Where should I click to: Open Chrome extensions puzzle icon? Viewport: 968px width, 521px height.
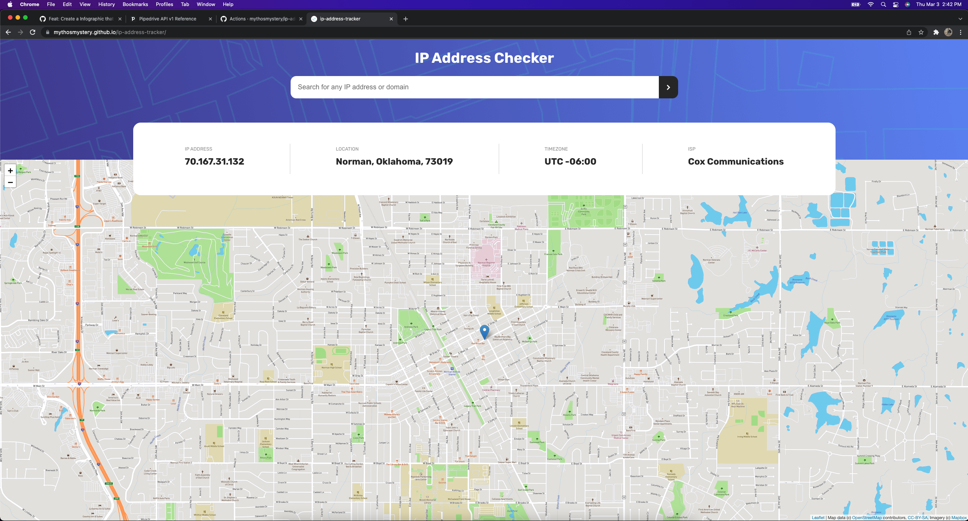(936, 32)
